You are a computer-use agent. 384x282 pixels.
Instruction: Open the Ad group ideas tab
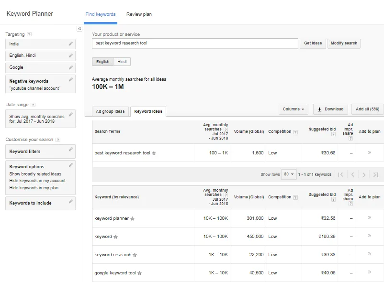click(110, 111)
